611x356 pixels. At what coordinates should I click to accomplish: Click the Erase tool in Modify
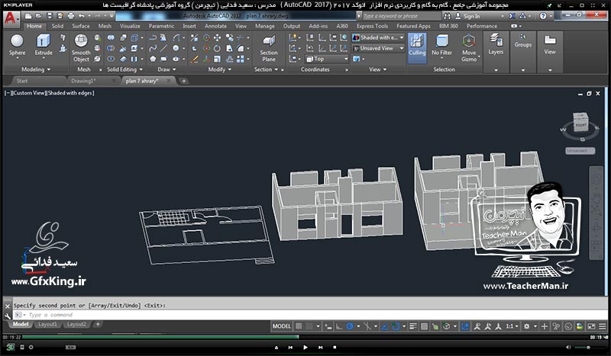(x=194, y=59)
